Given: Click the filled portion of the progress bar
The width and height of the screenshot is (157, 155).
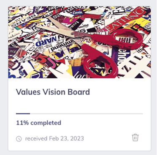Looking at the screenshot, I should pos(23,113).
